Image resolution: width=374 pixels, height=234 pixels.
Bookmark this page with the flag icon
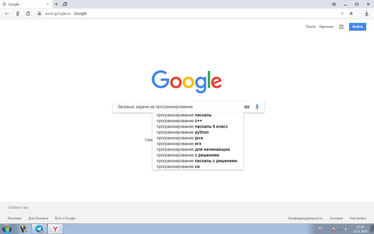point(351,13)
